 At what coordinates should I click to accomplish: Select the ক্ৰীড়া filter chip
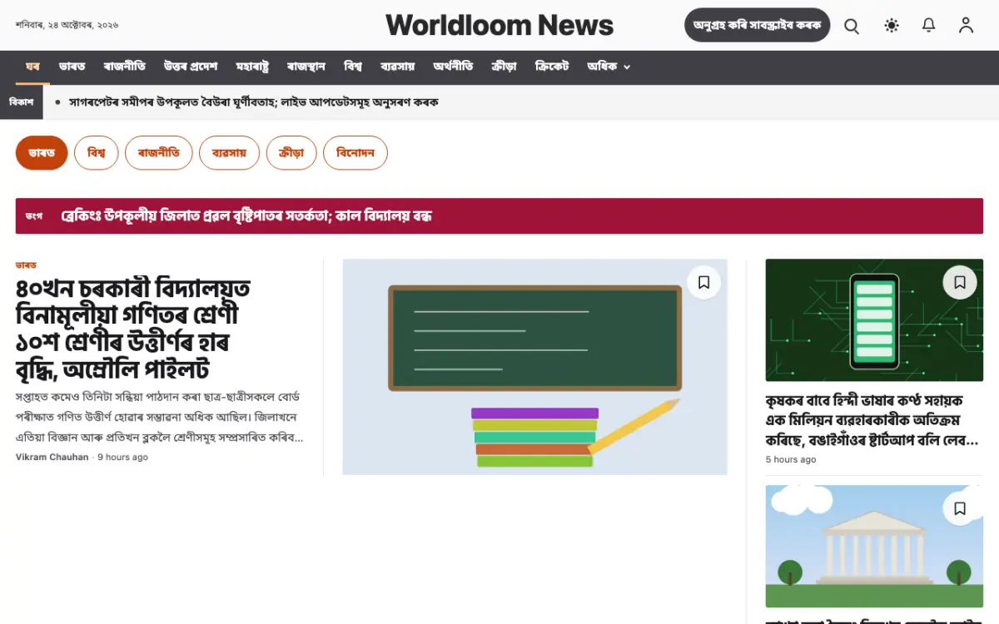(291, 153)
